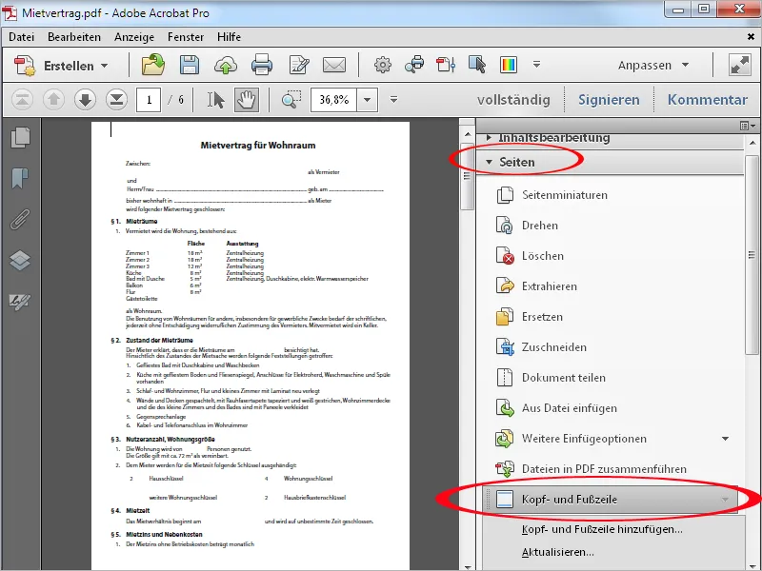Click the PDF page settings icon
762x571 pixels.
click(446, 65)
